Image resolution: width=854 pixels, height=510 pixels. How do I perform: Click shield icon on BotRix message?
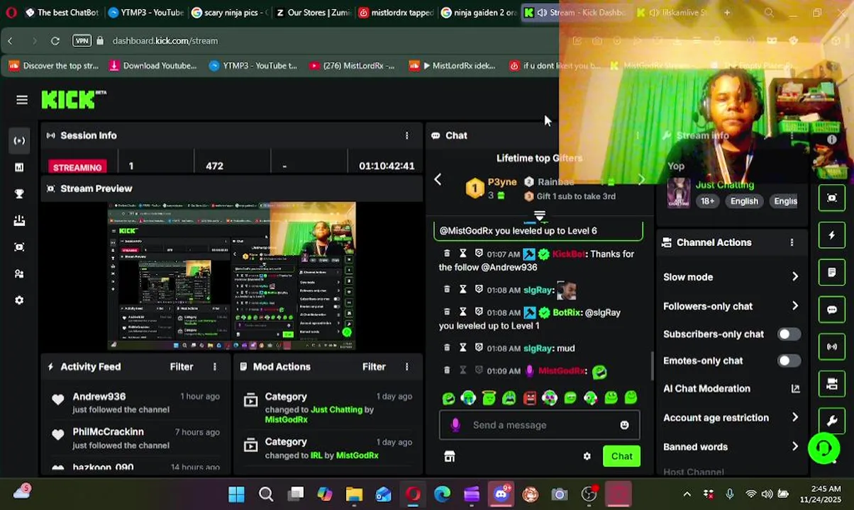479,312
